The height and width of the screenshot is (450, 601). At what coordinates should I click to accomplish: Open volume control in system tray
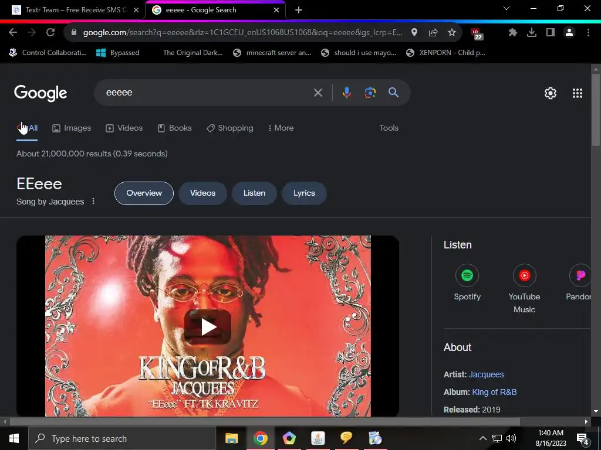tap(511, 438)
